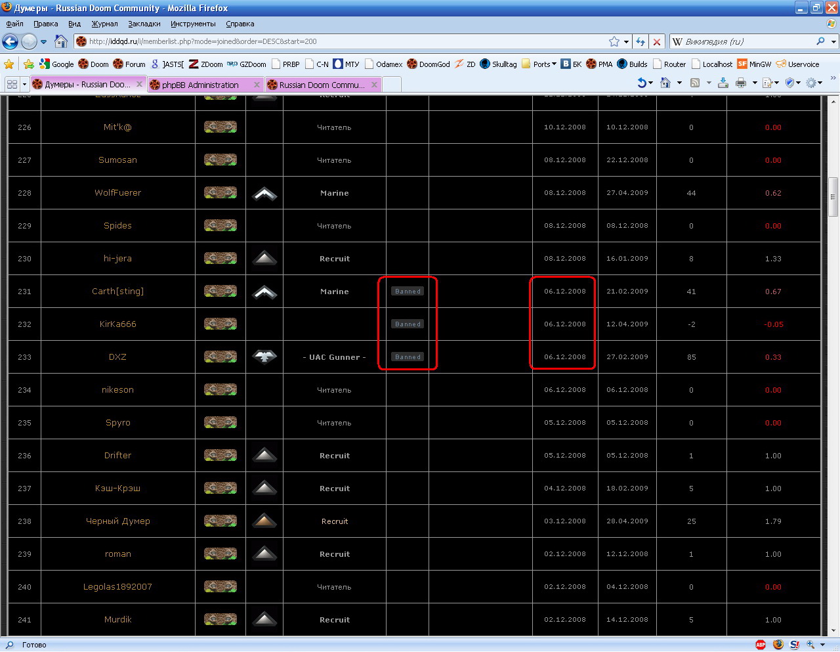Open the Закладки menu

click(x=144, y=24)
